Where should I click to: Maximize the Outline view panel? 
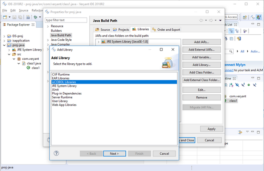[259, 78]
